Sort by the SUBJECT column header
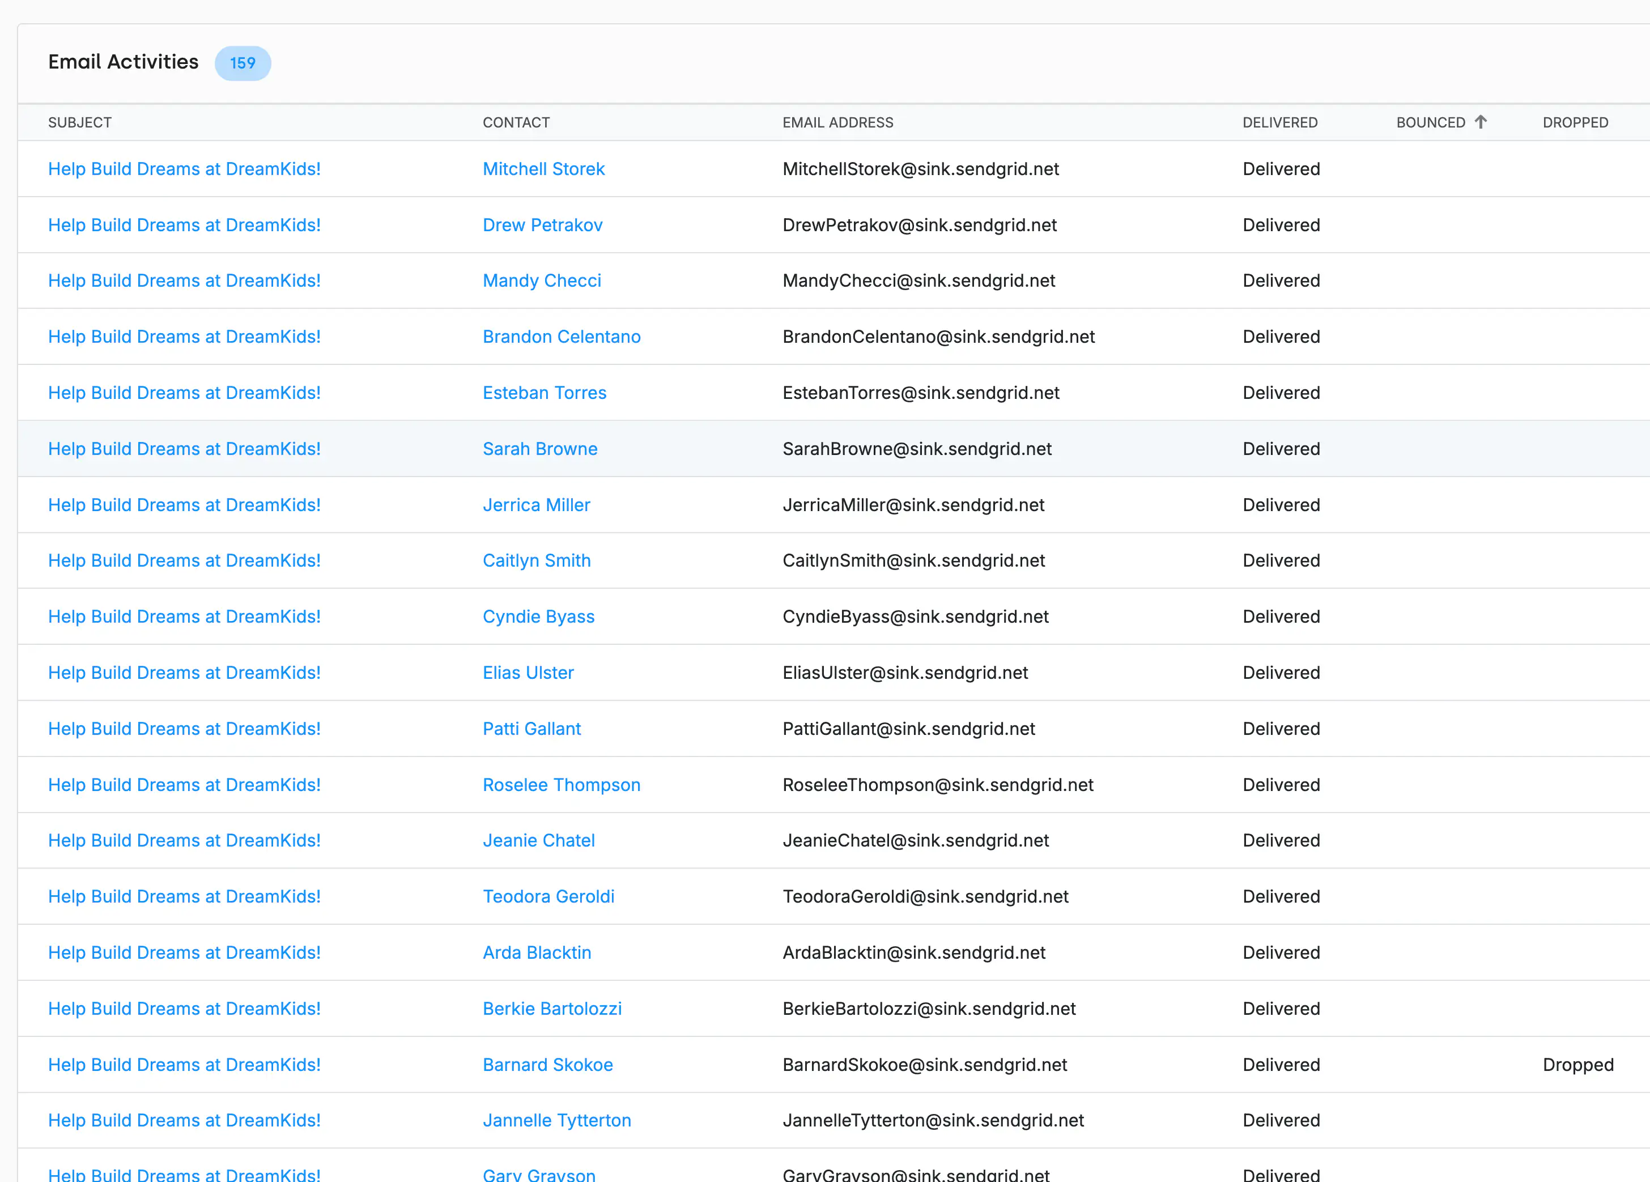Image resolution: width=1650 pixels, height=1182 pixels. (x=80, y=122)
